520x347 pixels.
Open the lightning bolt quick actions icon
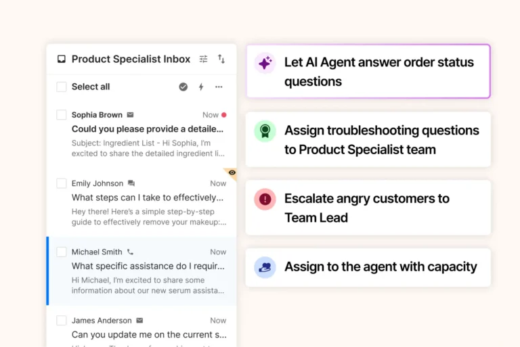pyautogui.click(x=201, y=87)
